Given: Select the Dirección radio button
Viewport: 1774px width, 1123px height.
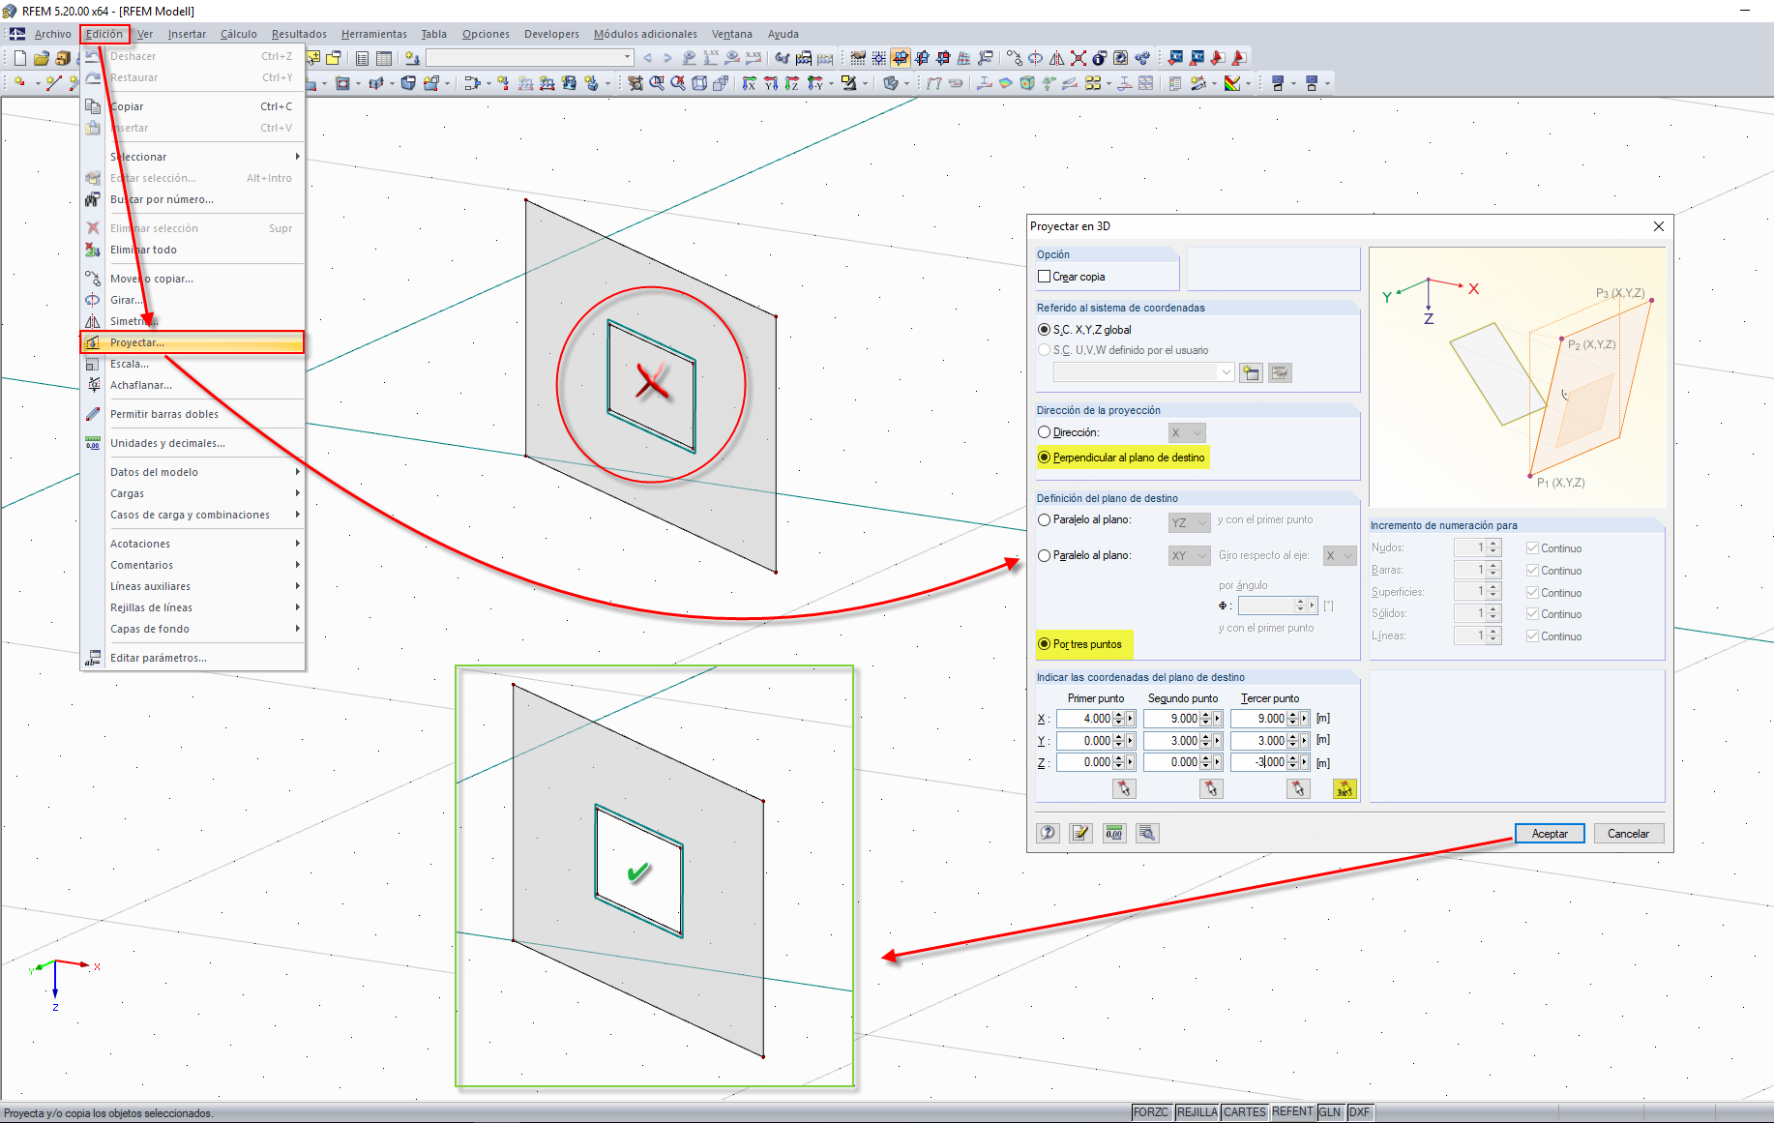Looking at the screenshot, I should coord(1044,432).
